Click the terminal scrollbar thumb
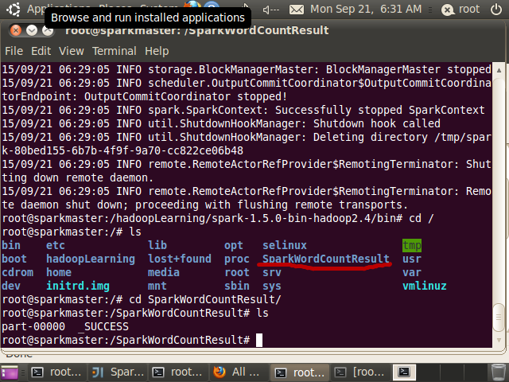The width and height of the screenshot is (509, 382). pyautogui.click(x=499, y=318)
